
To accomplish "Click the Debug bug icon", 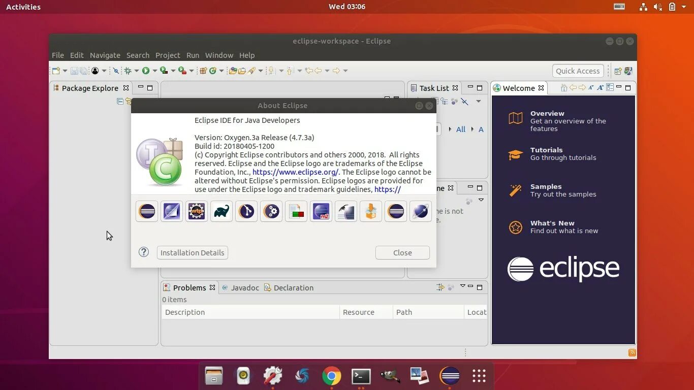I will tap(128, 71).
